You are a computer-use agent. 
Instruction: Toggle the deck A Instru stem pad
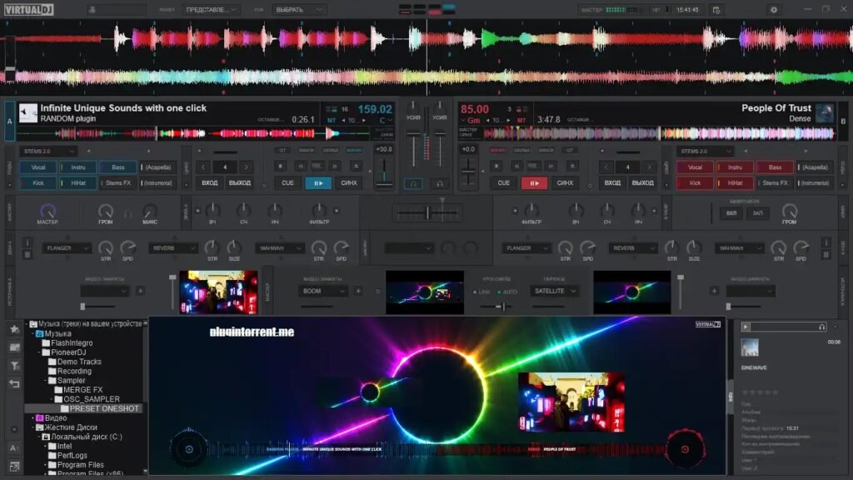click(77, 167)
